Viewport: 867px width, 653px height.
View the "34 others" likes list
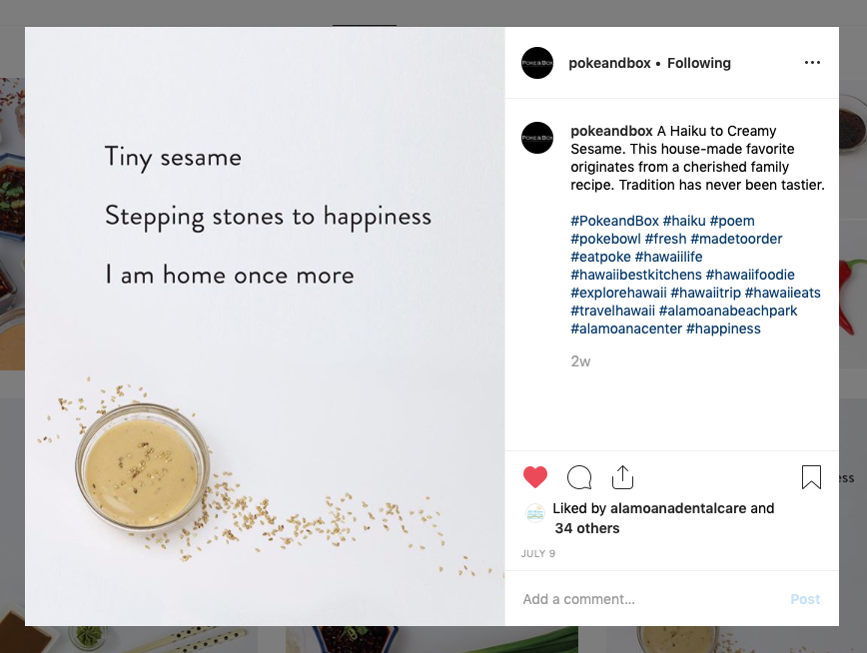587,528
